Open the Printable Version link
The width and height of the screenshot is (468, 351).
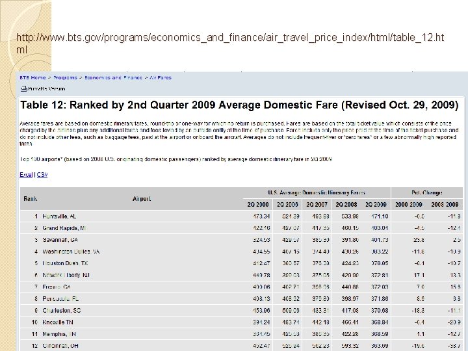pyautogui.click(x=47, y=89)
